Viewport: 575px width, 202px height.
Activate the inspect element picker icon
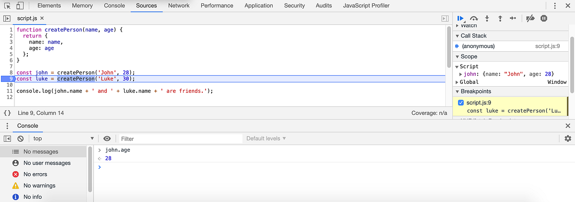[7, 6]
